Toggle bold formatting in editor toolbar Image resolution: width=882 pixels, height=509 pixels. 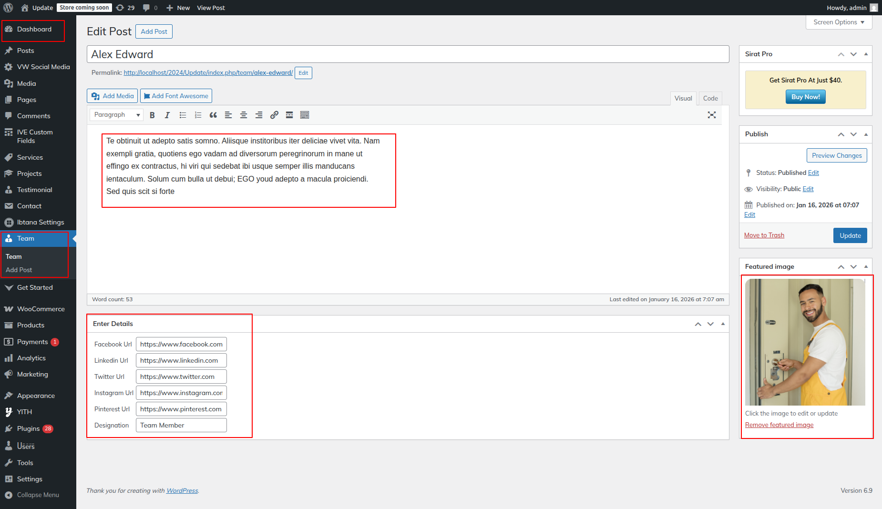pyautogui.click(x=152, y=115)
